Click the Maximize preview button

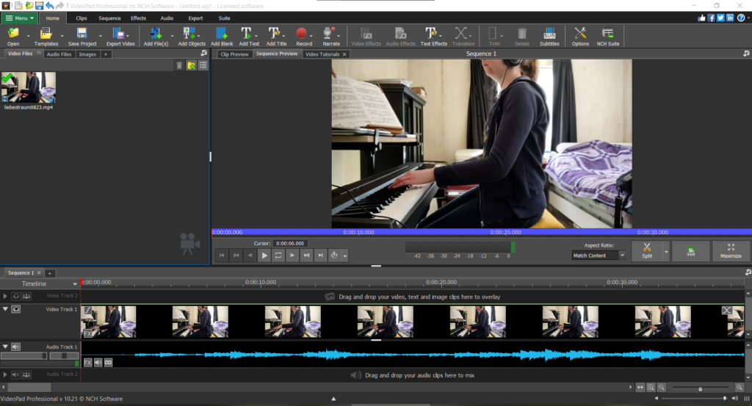point(731,251)
